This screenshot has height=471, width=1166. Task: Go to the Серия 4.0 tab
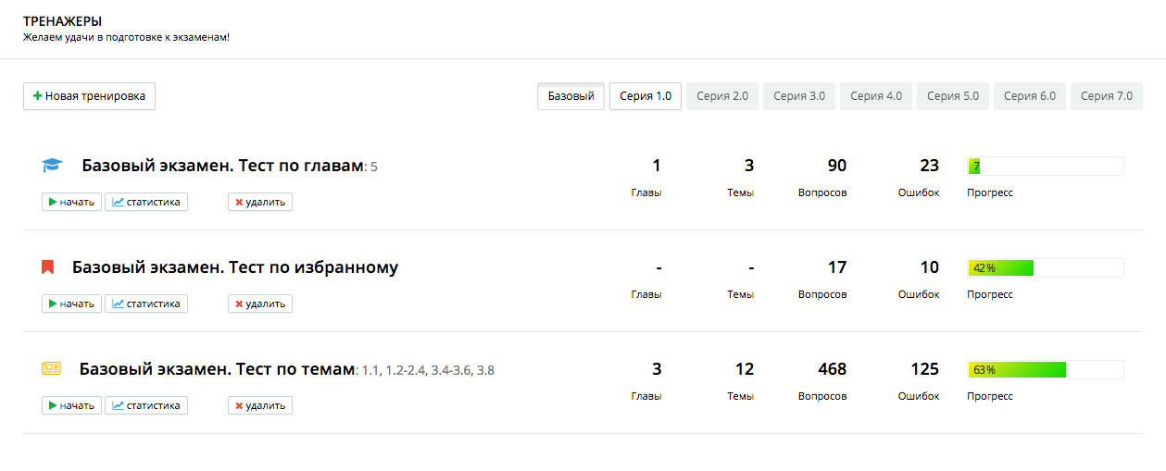click(876, 96)
